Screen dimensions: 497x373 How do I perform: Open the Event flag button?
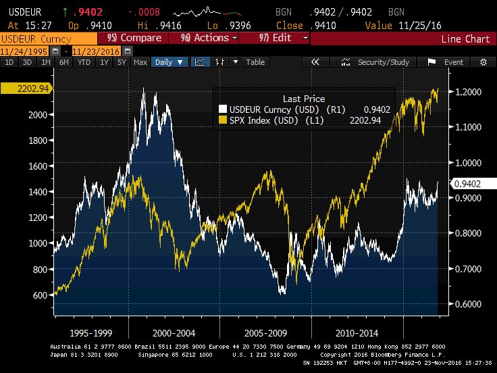click(444, 62)
